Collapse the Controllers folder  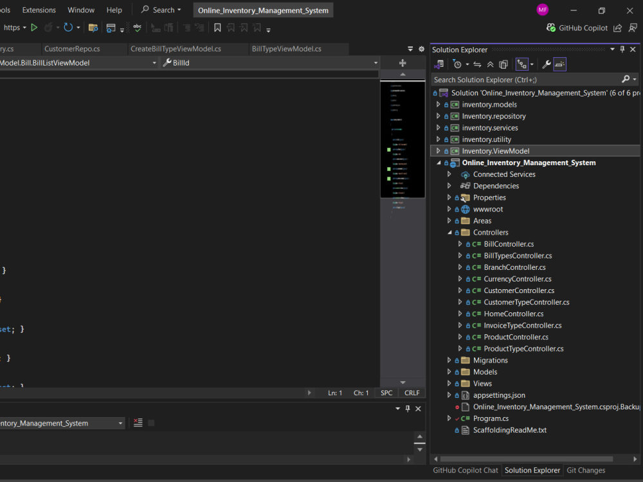point(449,233)
